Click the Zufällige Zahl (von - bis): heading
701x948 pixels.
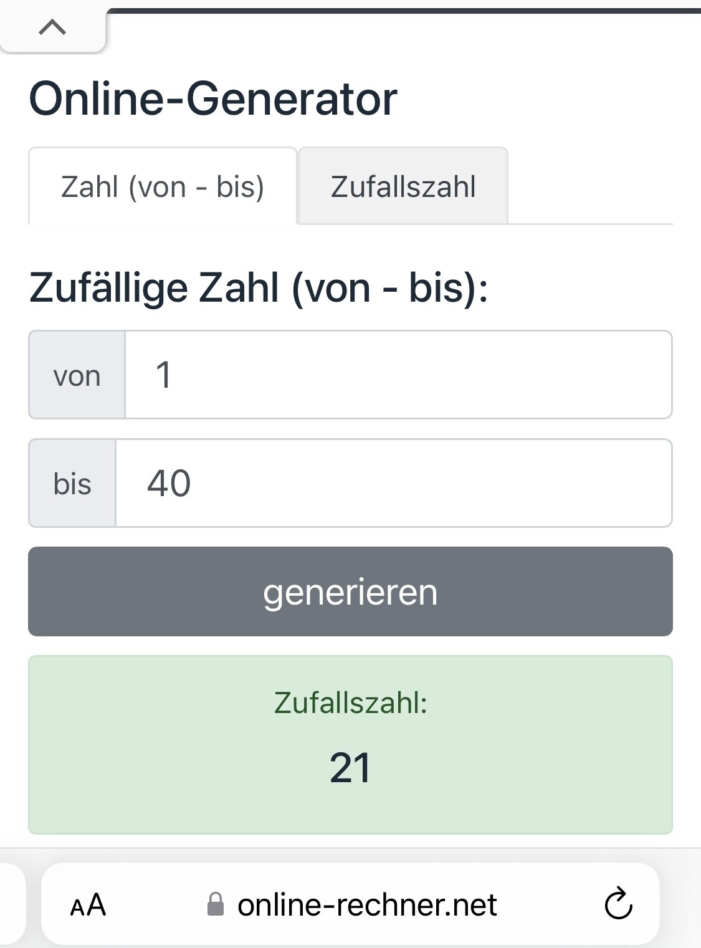point(259,287)
